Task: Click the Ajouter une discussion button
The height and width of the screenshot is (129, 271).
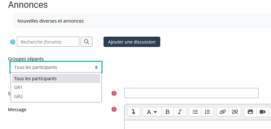Action: point(132,42)
